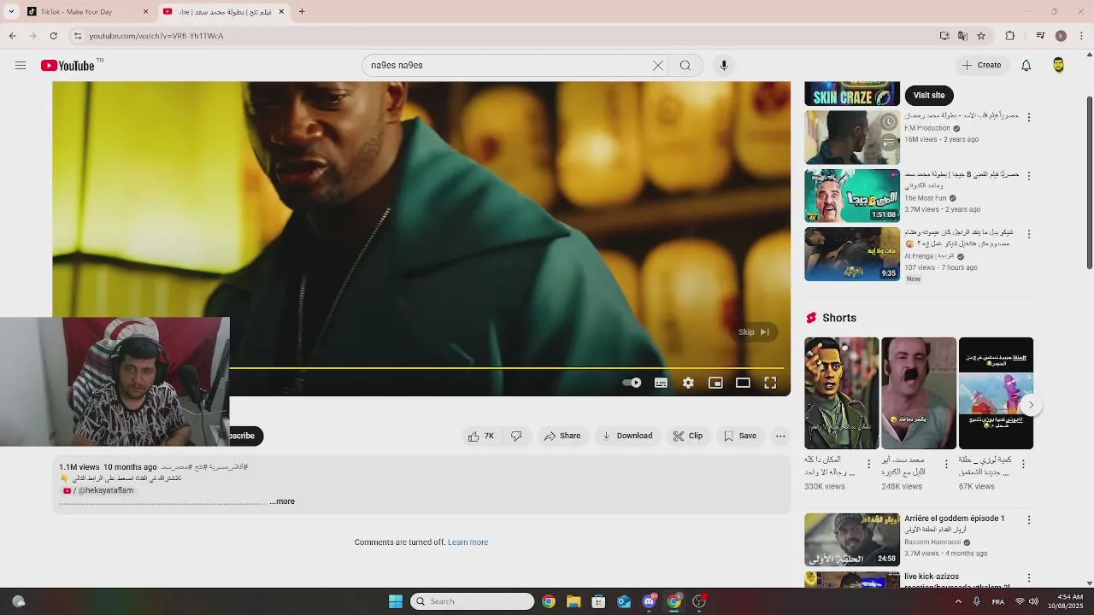Go back in browser history
1094x615 pixels.
point(12,36)
